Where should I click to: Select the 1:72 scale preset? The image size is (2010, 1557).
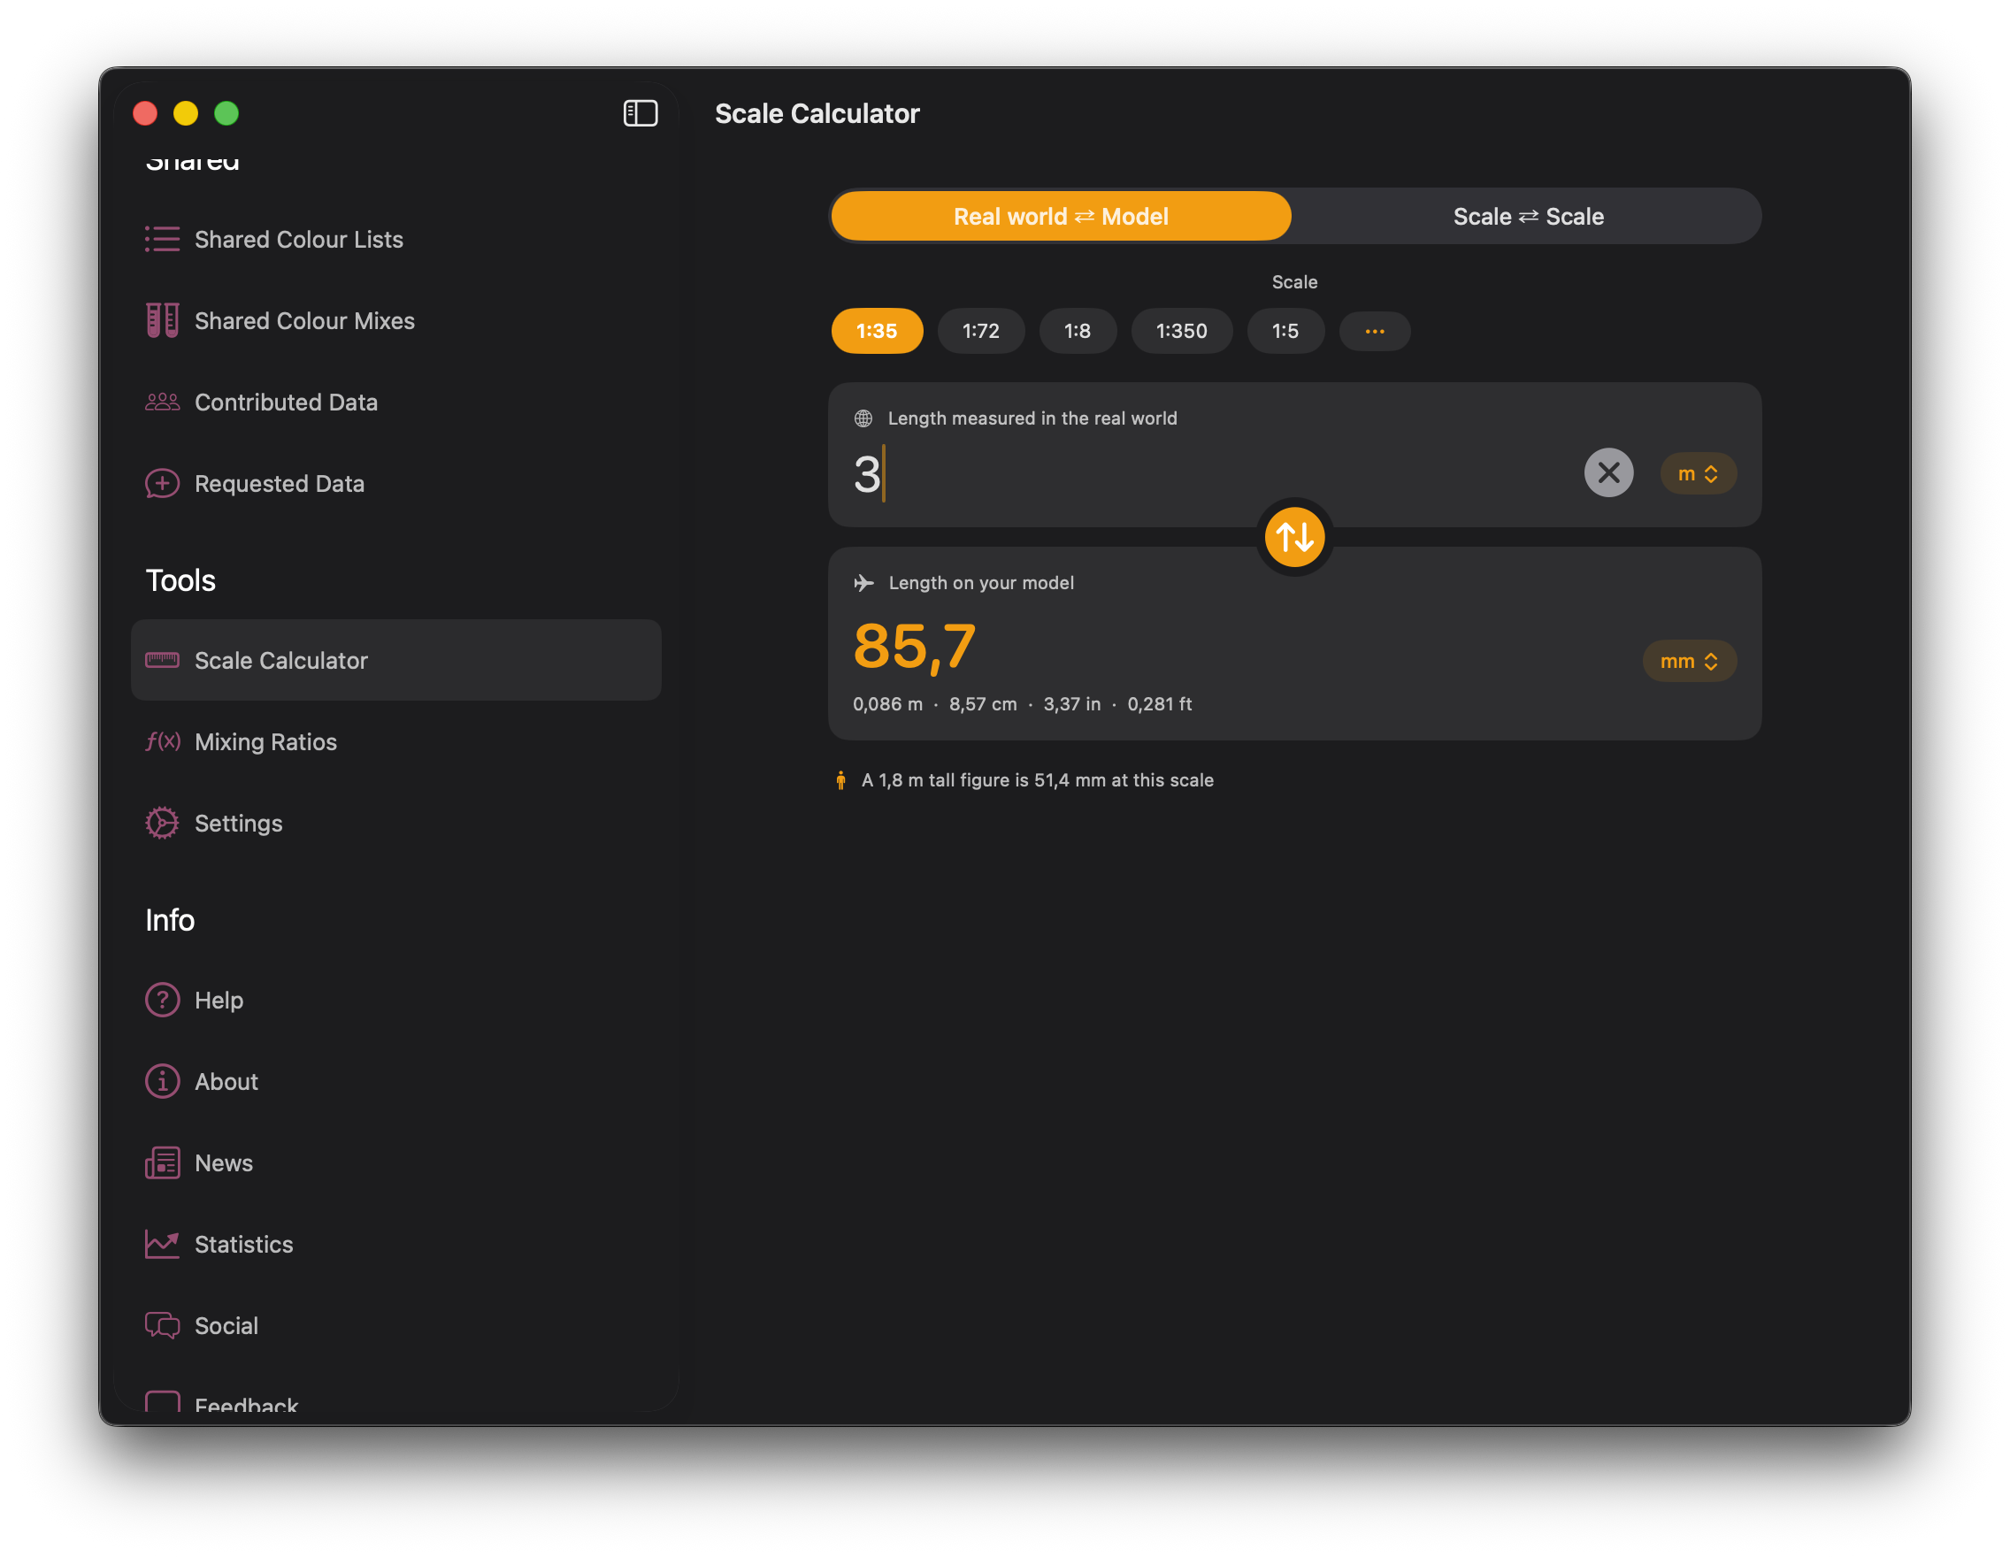980,330
